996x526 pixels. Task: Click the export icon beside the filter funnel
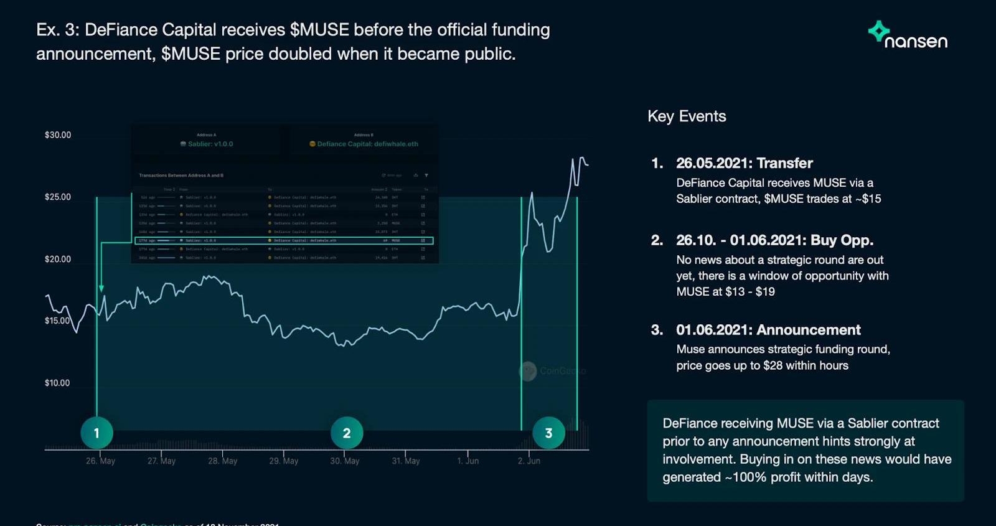tap(416, 176)
